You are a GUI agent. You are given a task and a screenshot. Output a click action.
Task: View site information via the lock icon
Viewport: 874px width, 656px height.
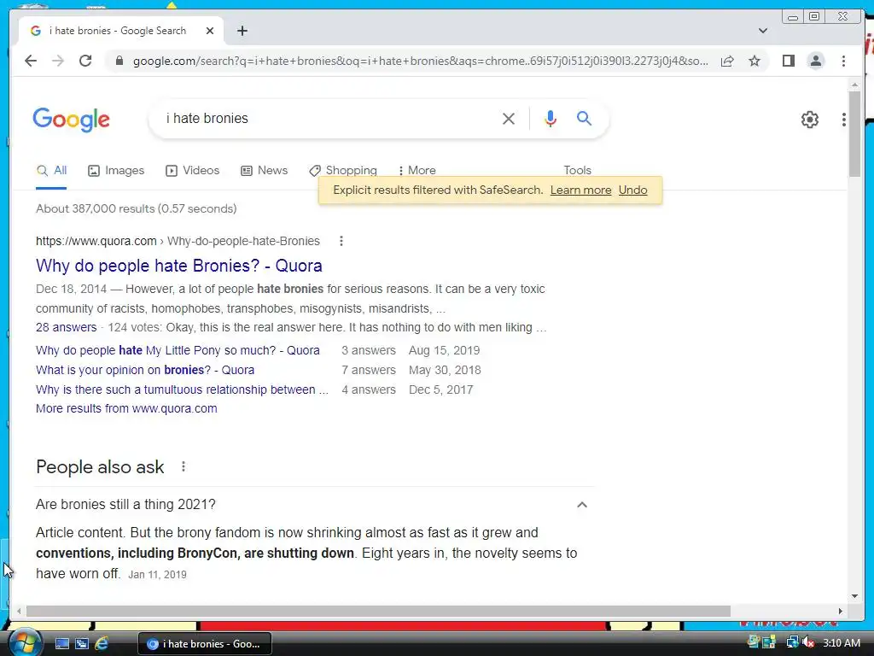point(119,61)
